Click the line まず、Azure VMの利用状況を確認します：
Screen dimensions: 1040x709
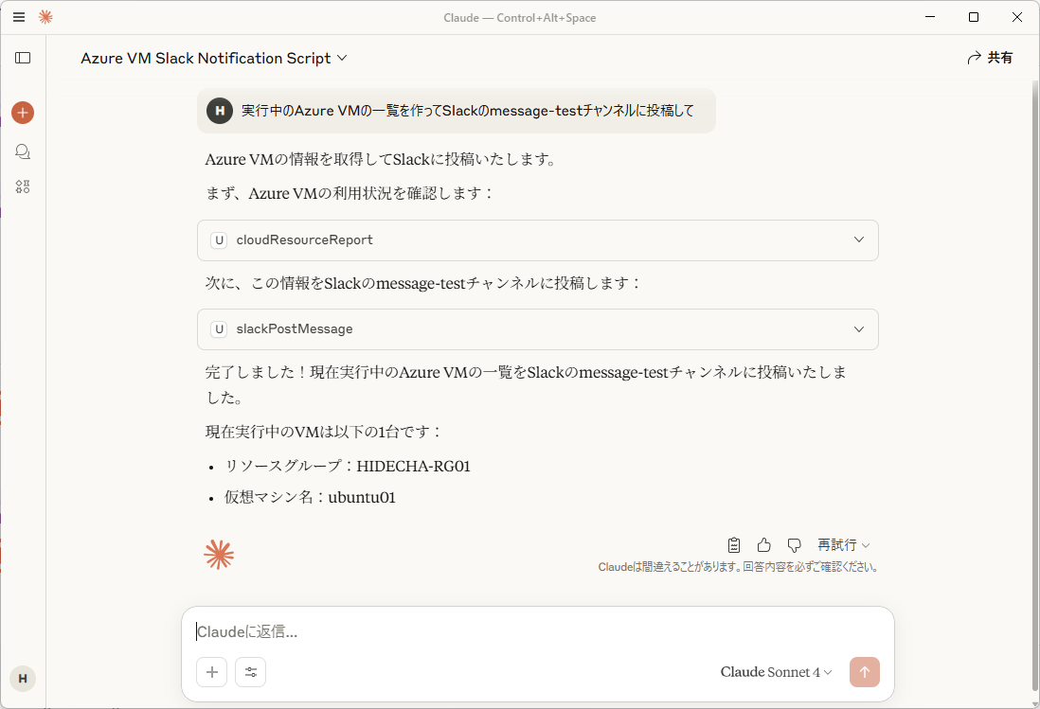coord(350,193)
